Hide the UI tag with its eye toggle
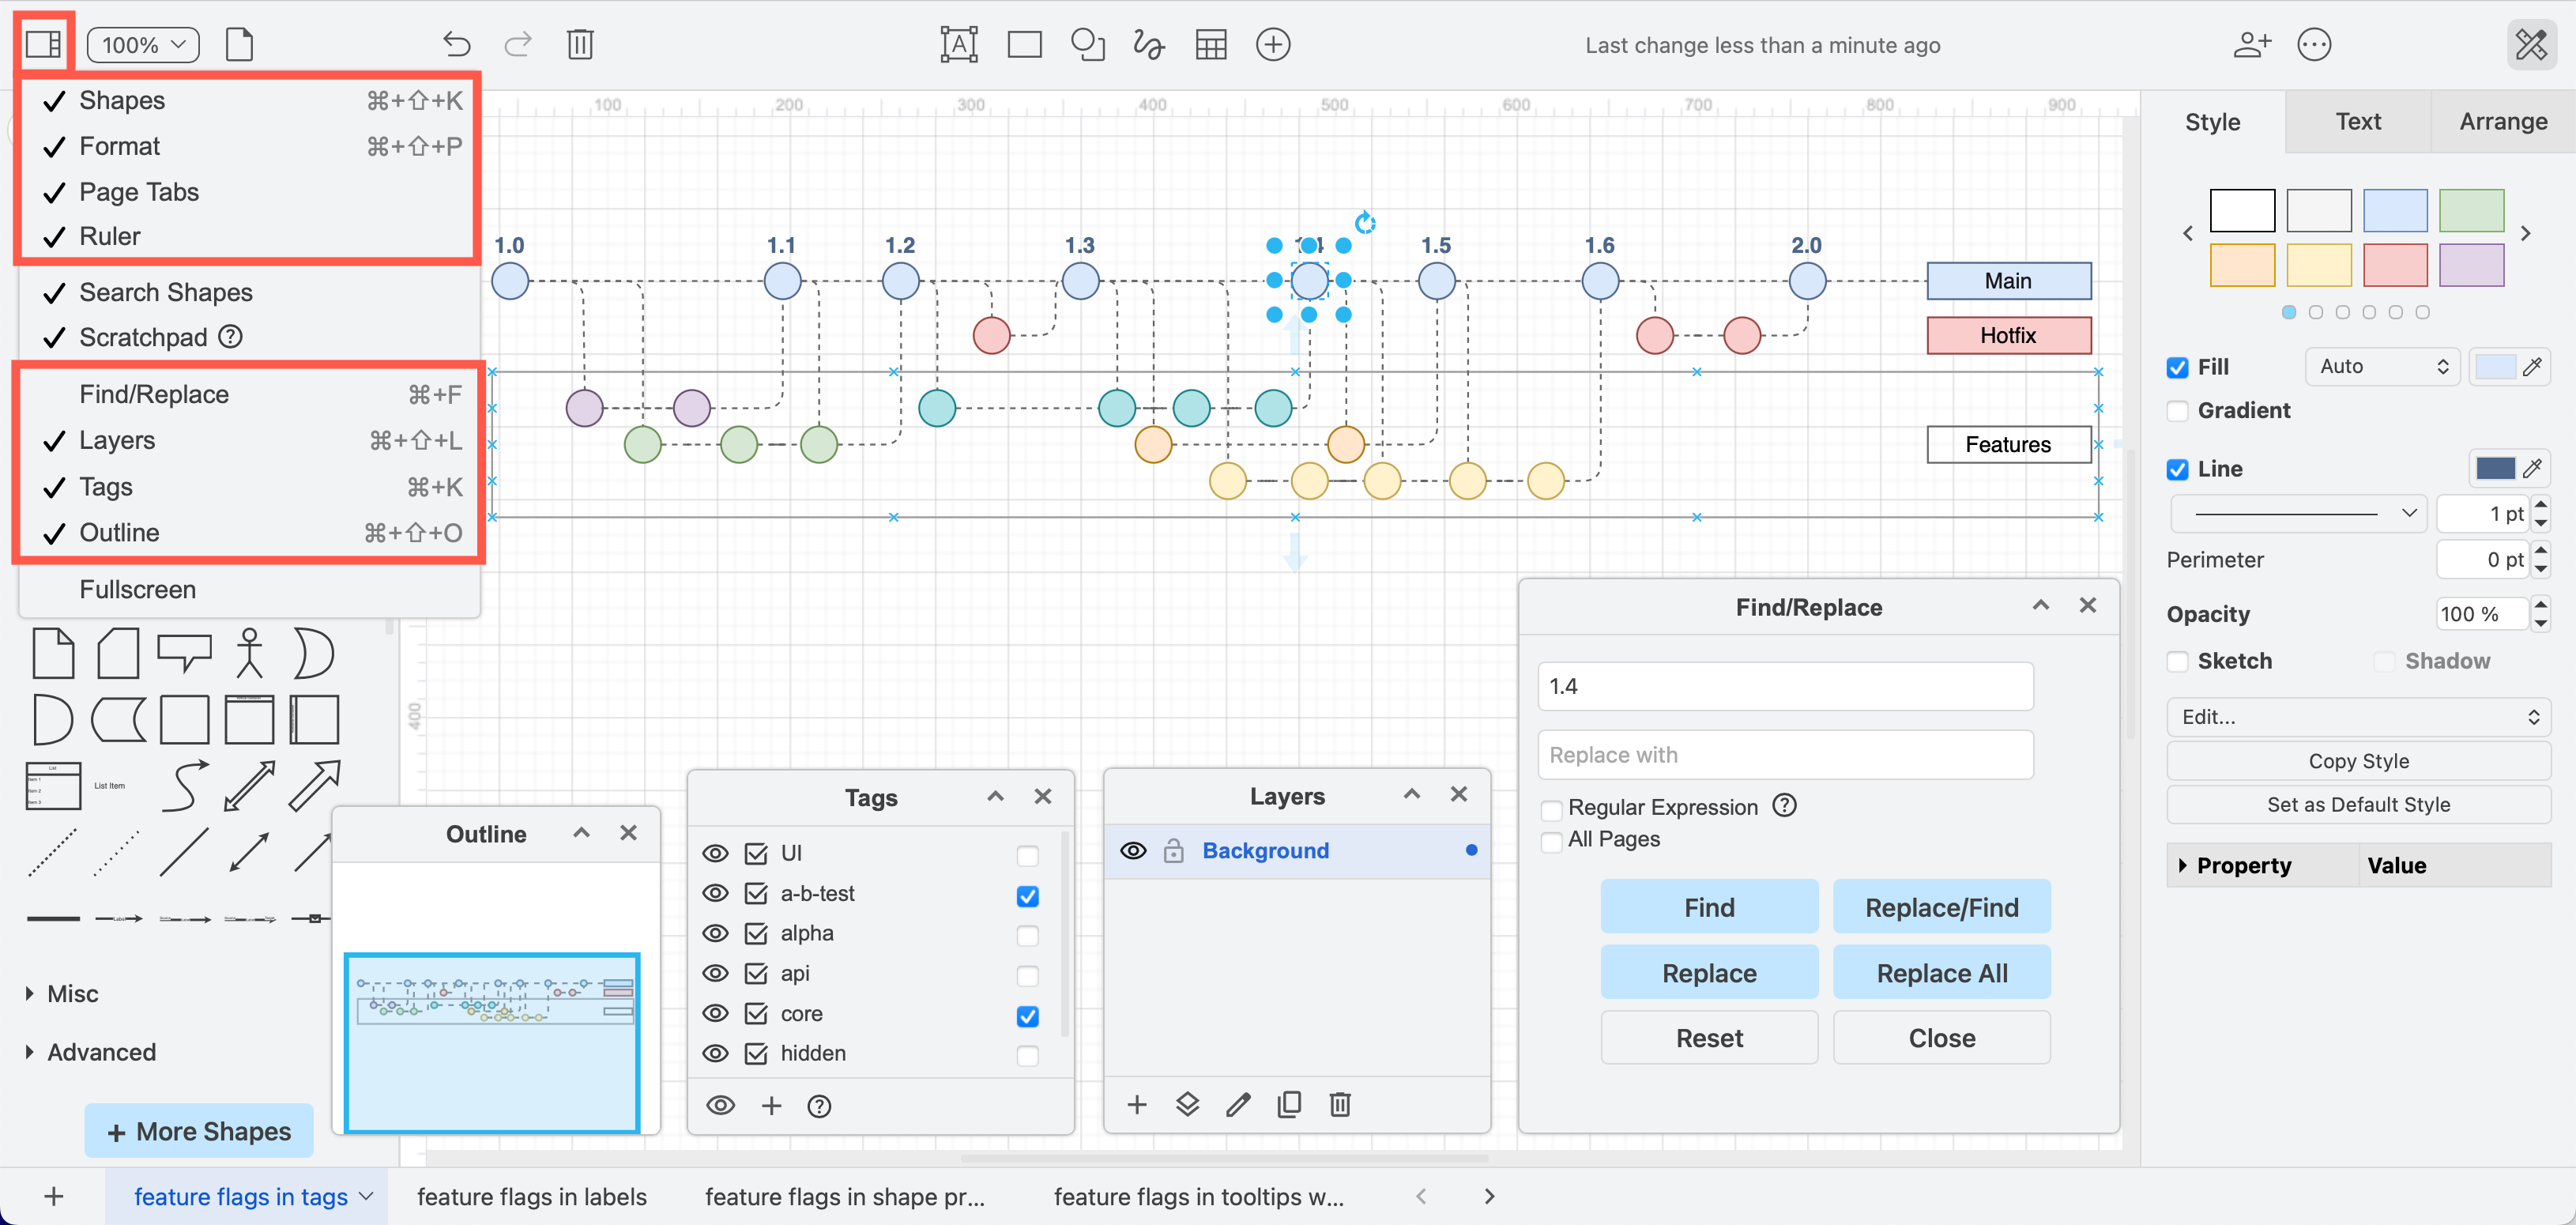 tap(716, 853)
